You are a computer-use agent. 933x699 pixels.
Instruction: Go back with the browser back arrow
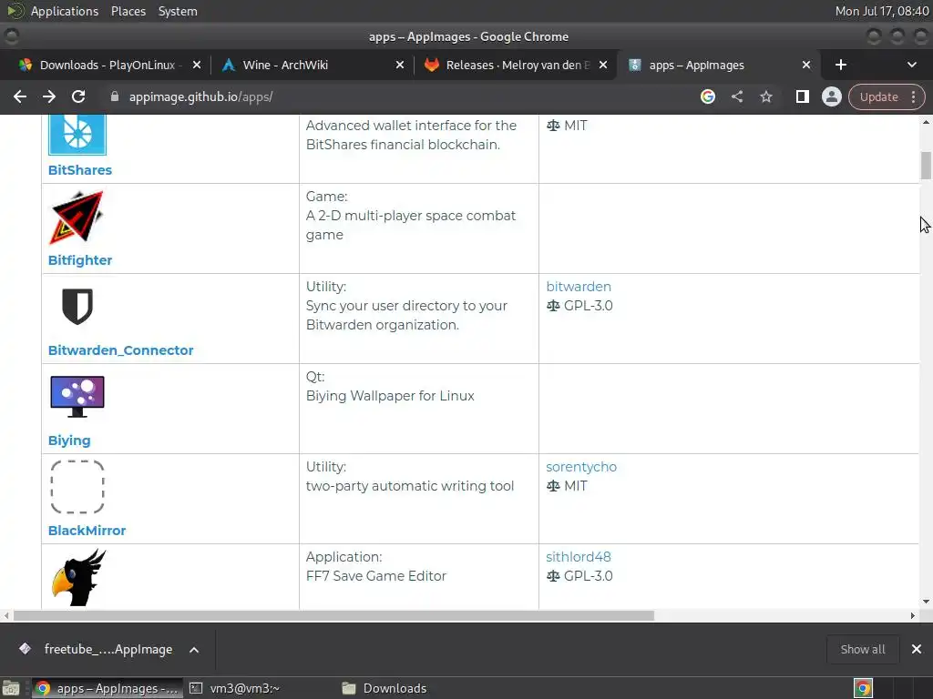(20, 96)
